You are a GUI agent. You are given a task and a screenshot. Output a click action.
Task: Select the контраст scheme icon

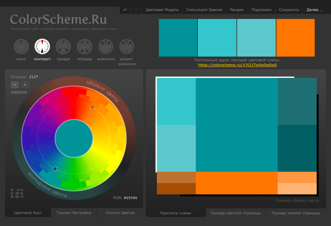[42, 46]
